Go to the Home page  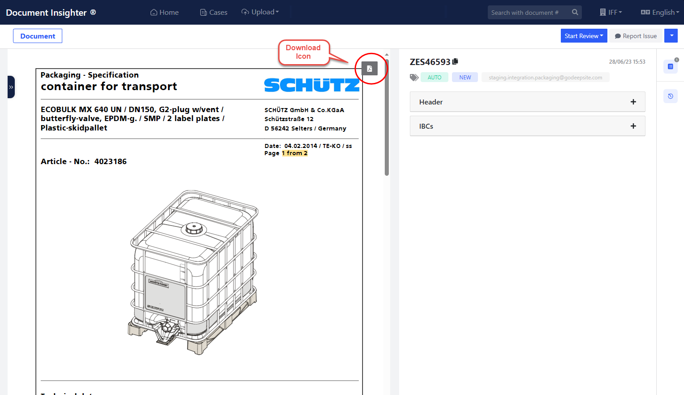click(164, 13)
